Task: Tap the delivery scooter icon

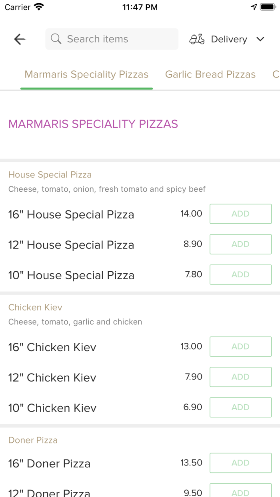Action: [x=196, y=39]
